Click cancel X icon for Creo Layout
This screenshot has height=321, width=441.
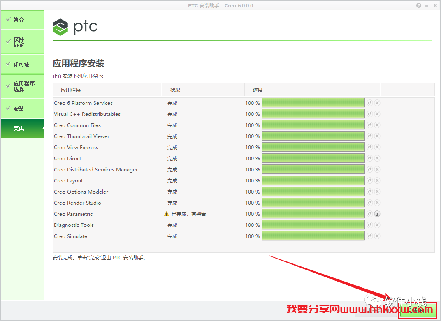point(377,180)
